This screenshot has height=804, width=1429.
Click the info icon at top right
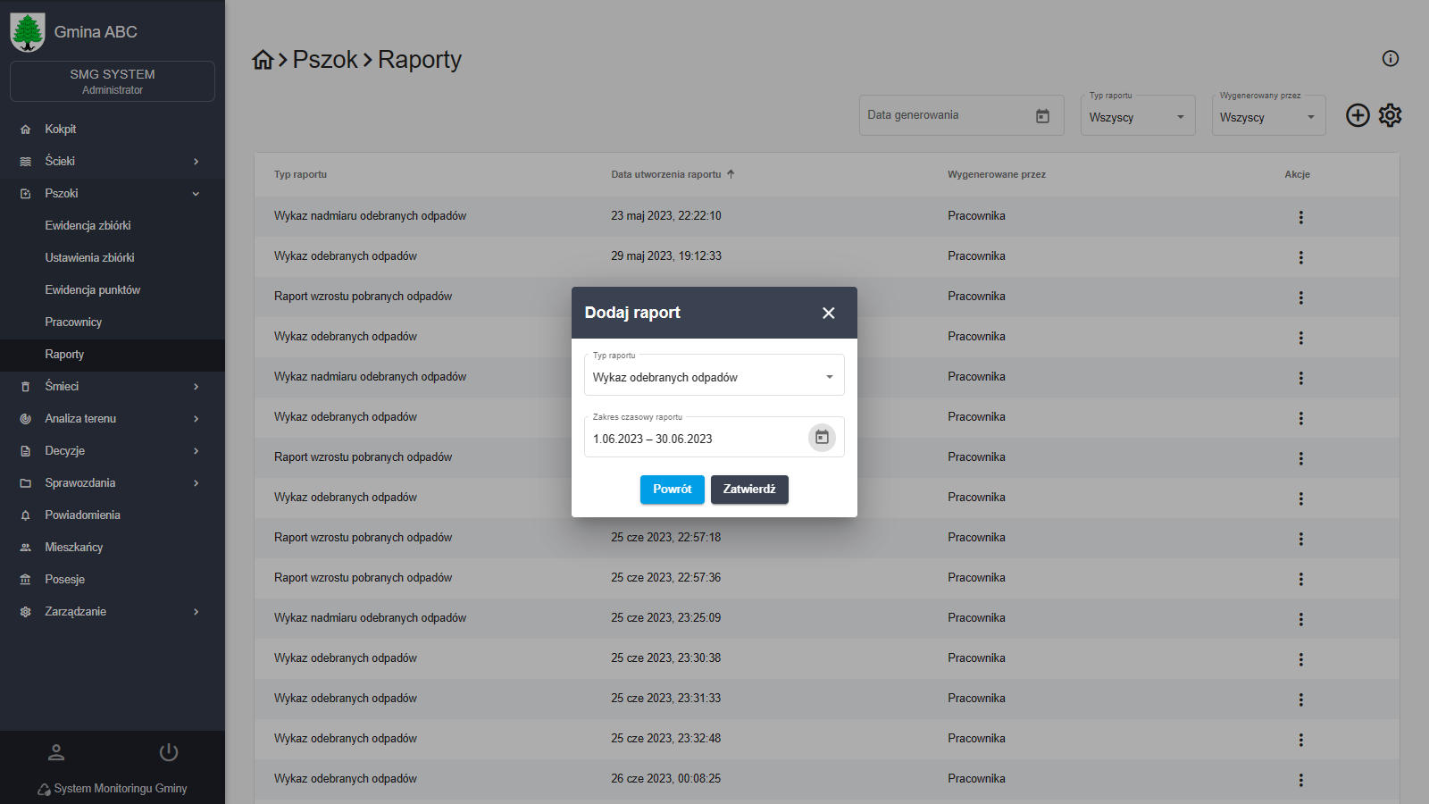(1390, 59)
